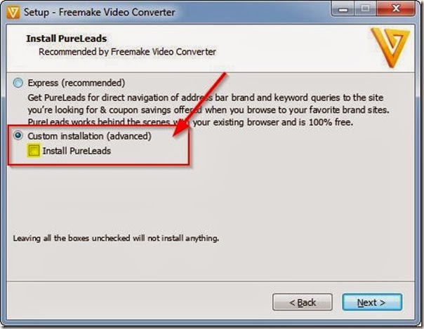
Task: Click the "Custom installation (advanced)" label text
Action: [x=90, y=136]
